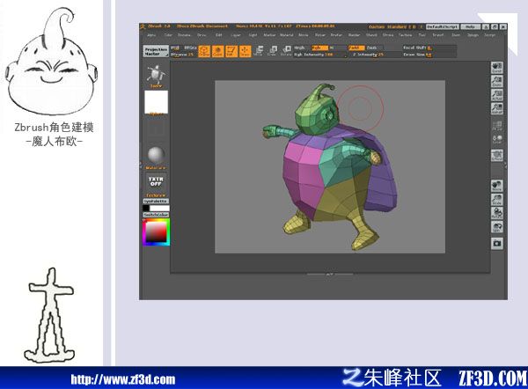
Task: Adjust the Focal Shift slider
Action: (429, 48)
